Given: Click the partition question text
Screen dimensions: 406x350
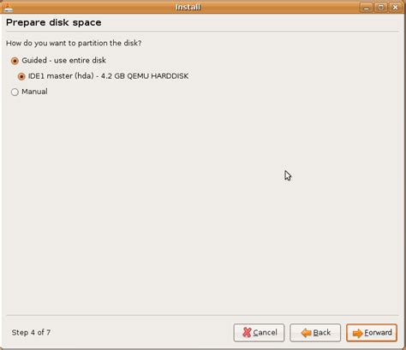Looking at the screenshot, I should [x=74, y=43].
